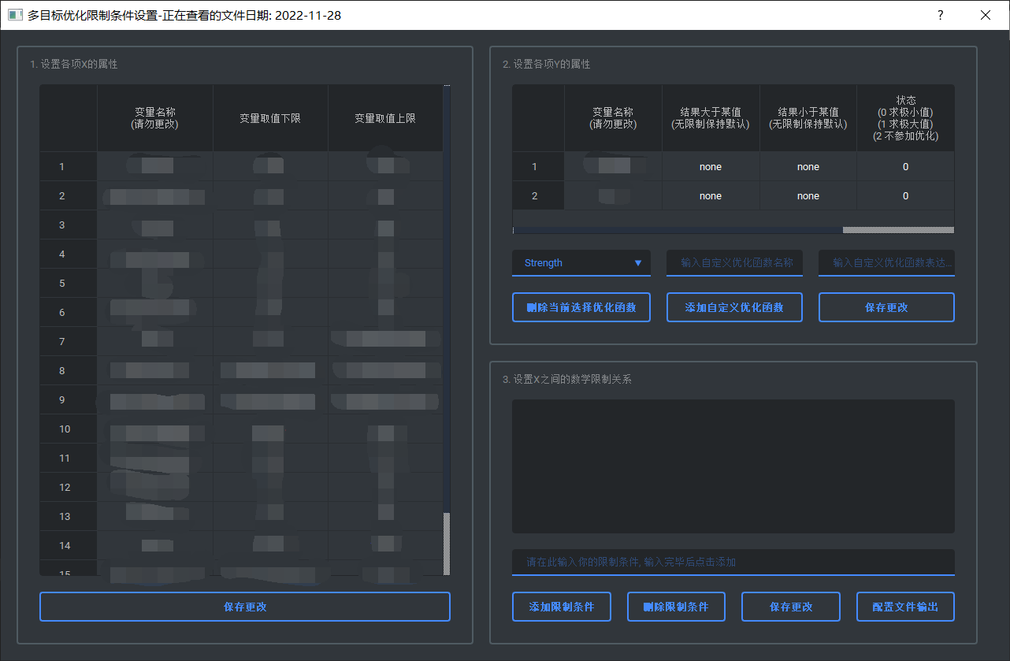Select row 12 header in X table

(69, 487)
